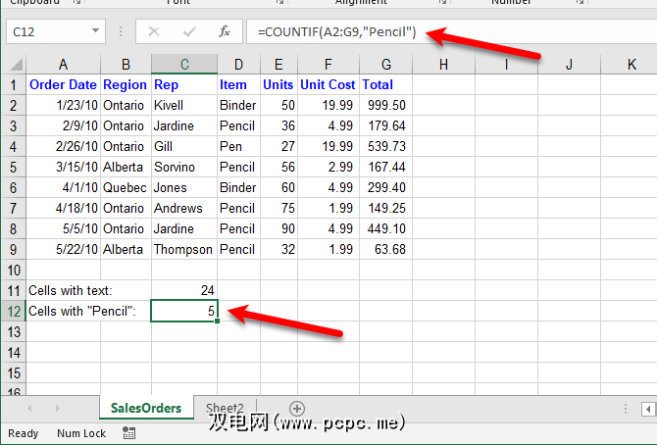Click the Insert Function fx icon

tap(224, 31)
